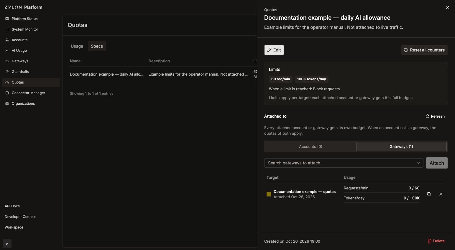Delete this quota spec
Screen dimensions: 455x250
pyautogui.click(x=436, y=241)
